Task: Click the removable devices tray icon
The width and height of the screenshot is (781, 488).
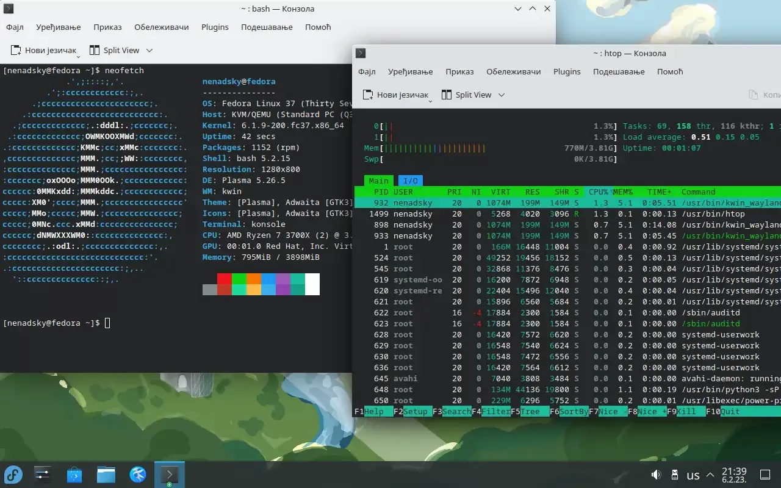Action: [674, 475]
